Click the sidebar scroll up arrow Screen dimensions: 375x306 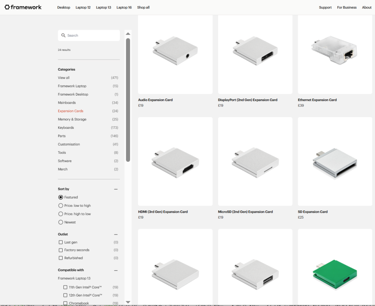128,34
